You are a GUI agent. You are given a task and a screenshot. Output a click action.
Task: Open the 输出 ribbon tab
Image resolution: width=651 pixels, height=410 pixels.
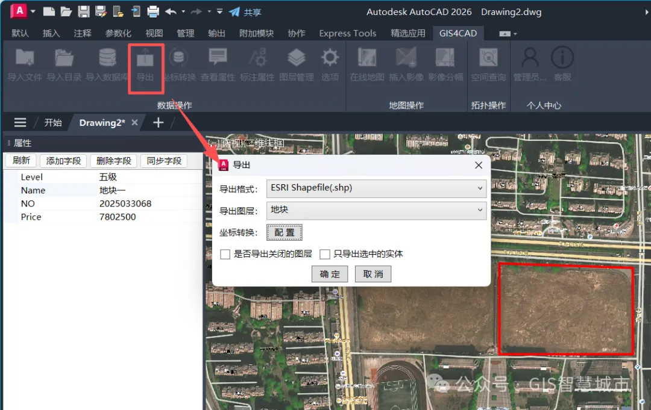[216, 33]
